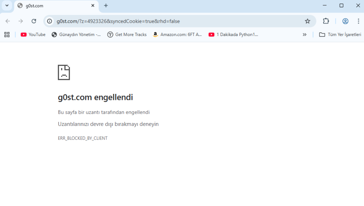Close the g0st.com tab
Viewport: 364px width, 206px height.
point(93,6)
